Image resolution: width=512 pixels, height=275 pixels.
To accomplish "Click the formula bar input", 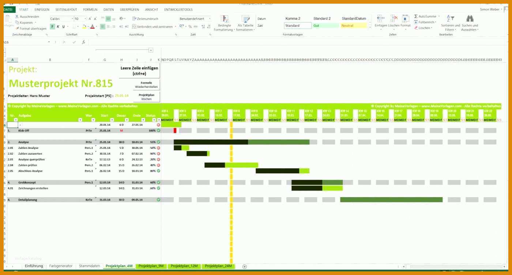I will click(298, 42).
